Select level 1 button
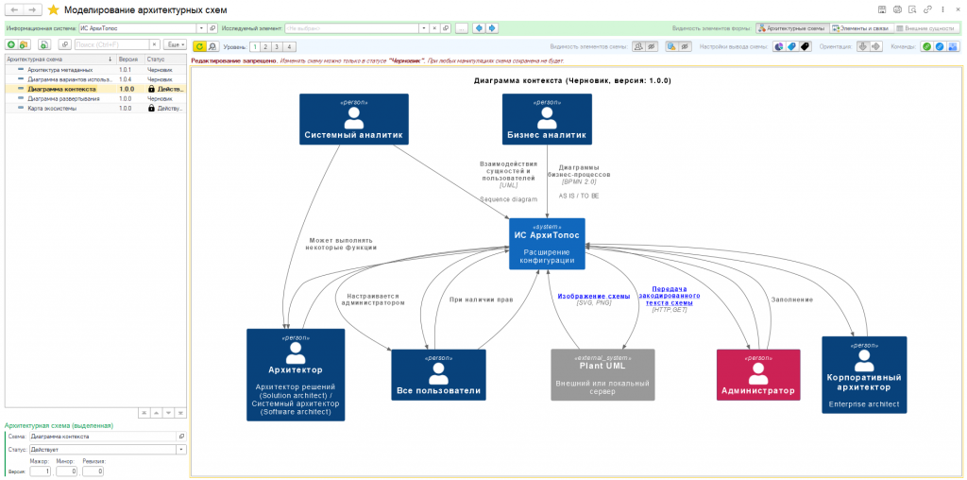 coord(255,46)
